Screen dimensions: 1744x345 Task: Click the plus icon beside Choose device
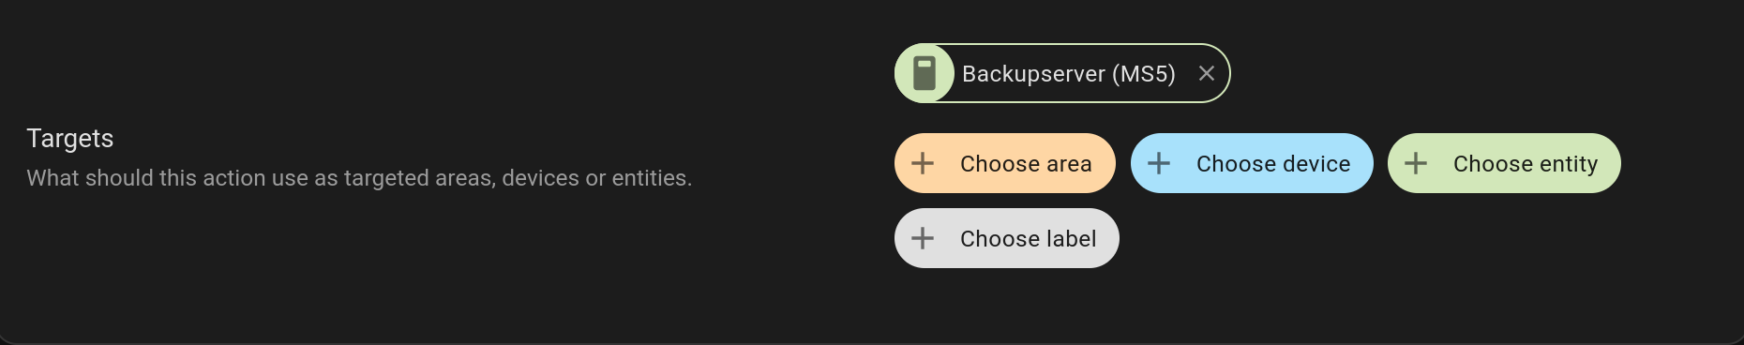pyautogui.click(x=1159, y=163)
